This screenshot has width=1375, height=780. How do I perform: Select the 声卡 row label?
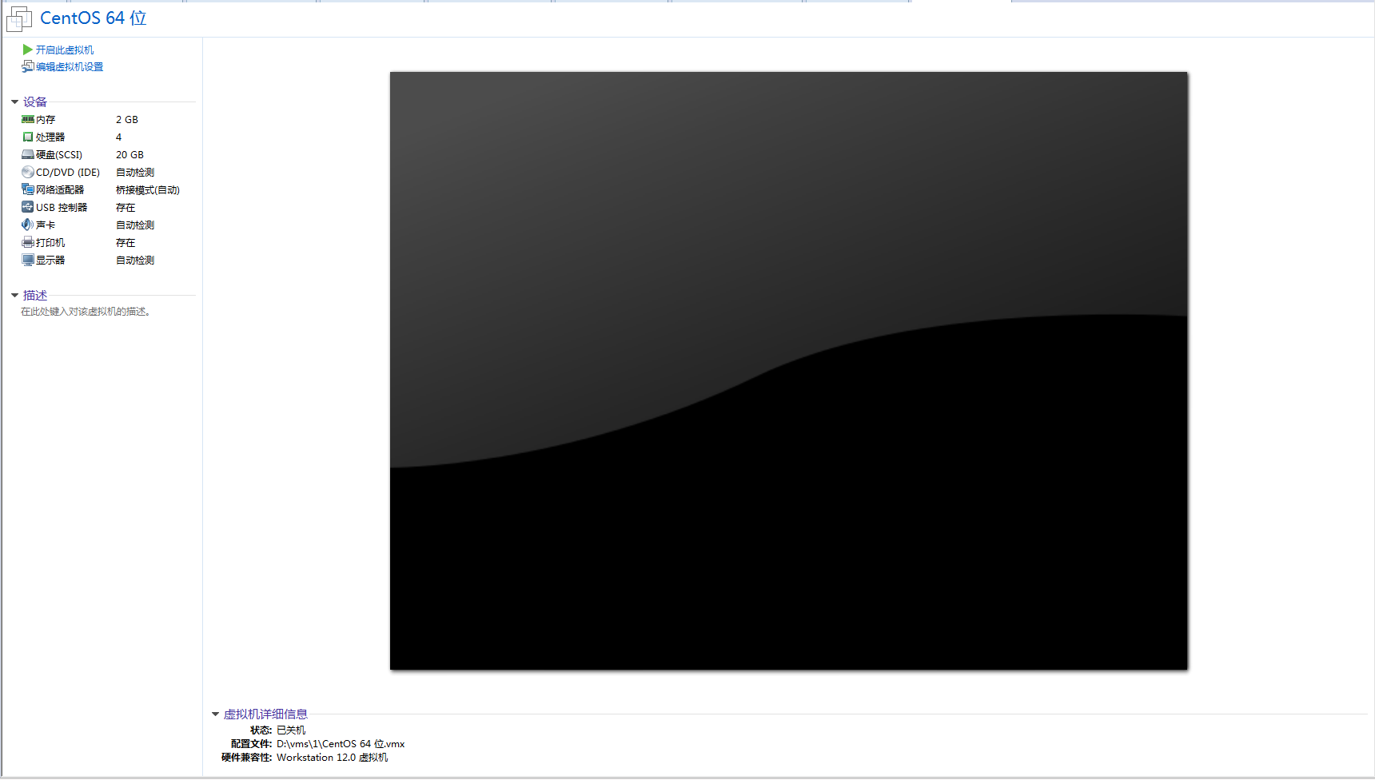click(46, 225)
